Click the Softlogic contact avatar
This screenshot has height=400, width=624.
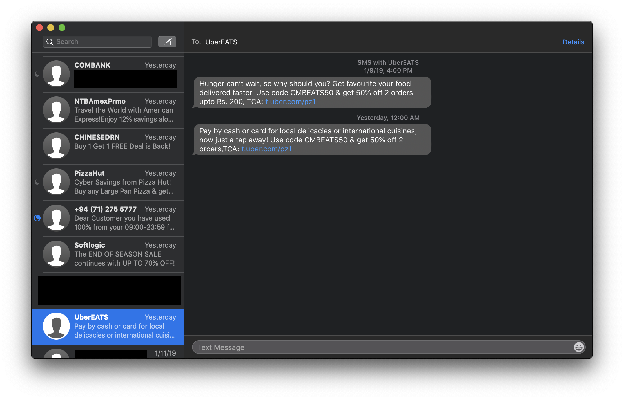pos(56,254)
